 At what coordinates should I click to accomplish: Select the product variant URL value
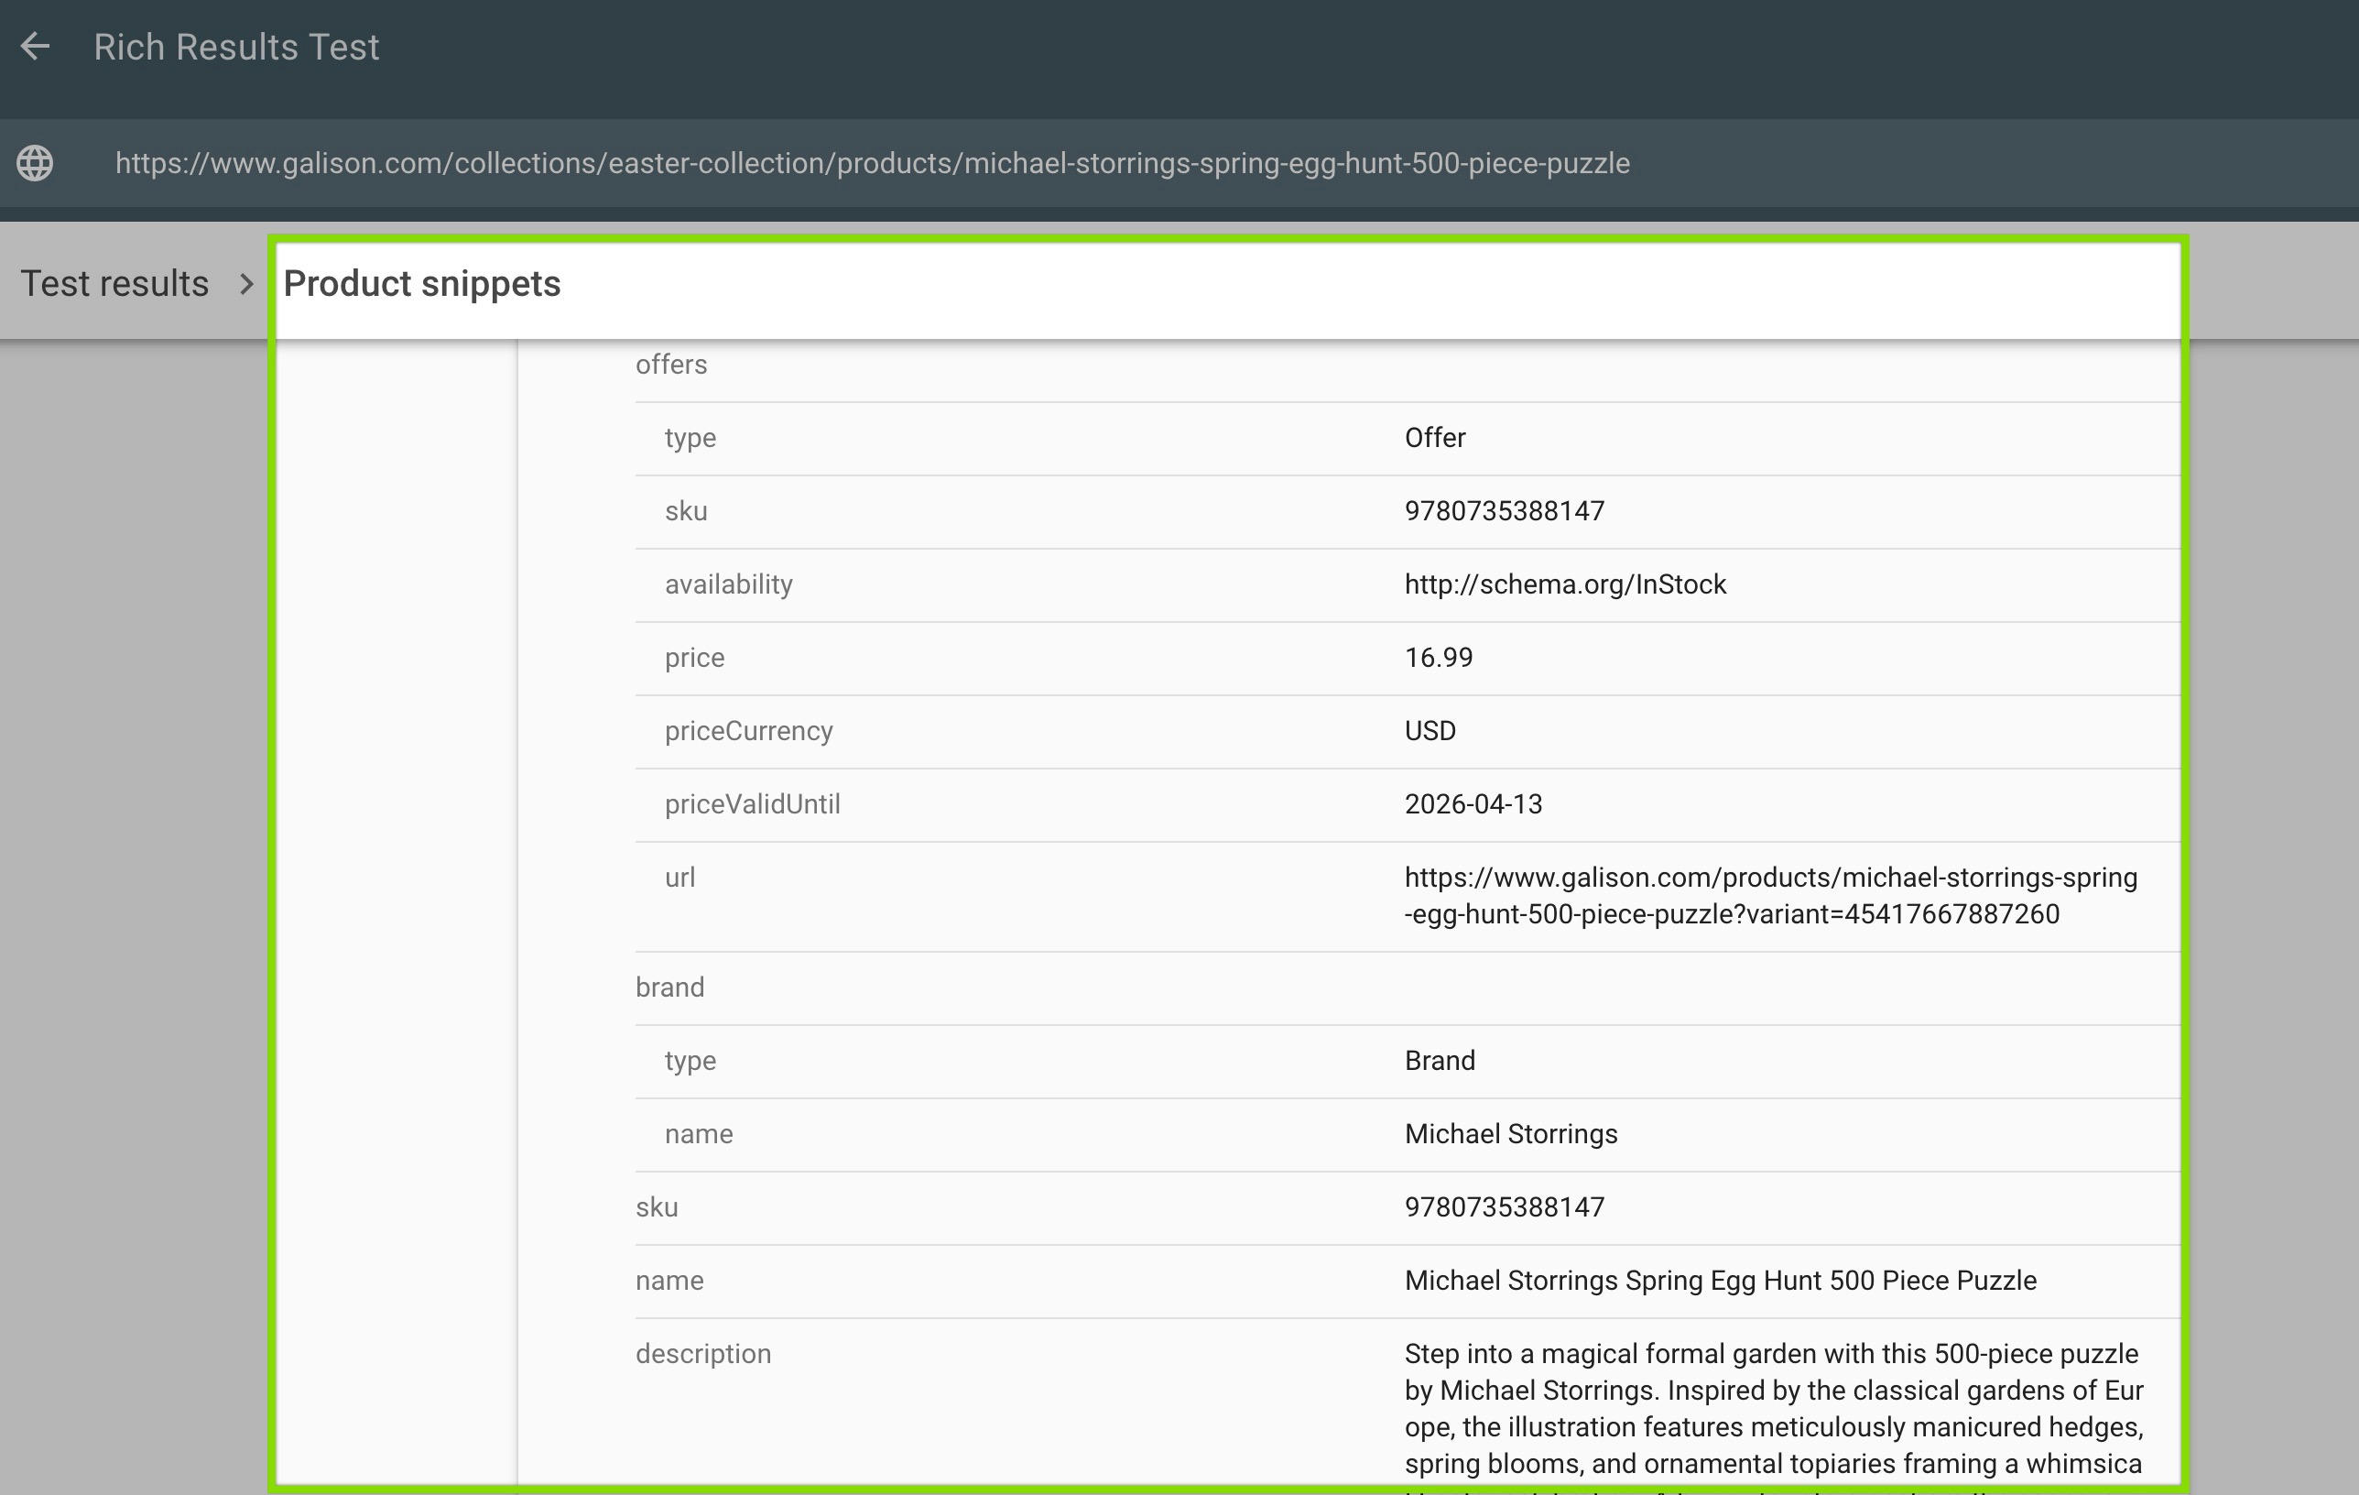pos(1771,895)
